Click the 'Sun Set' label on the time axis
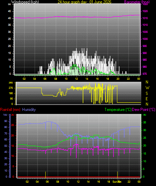156x186 pixels. (117, 182)
